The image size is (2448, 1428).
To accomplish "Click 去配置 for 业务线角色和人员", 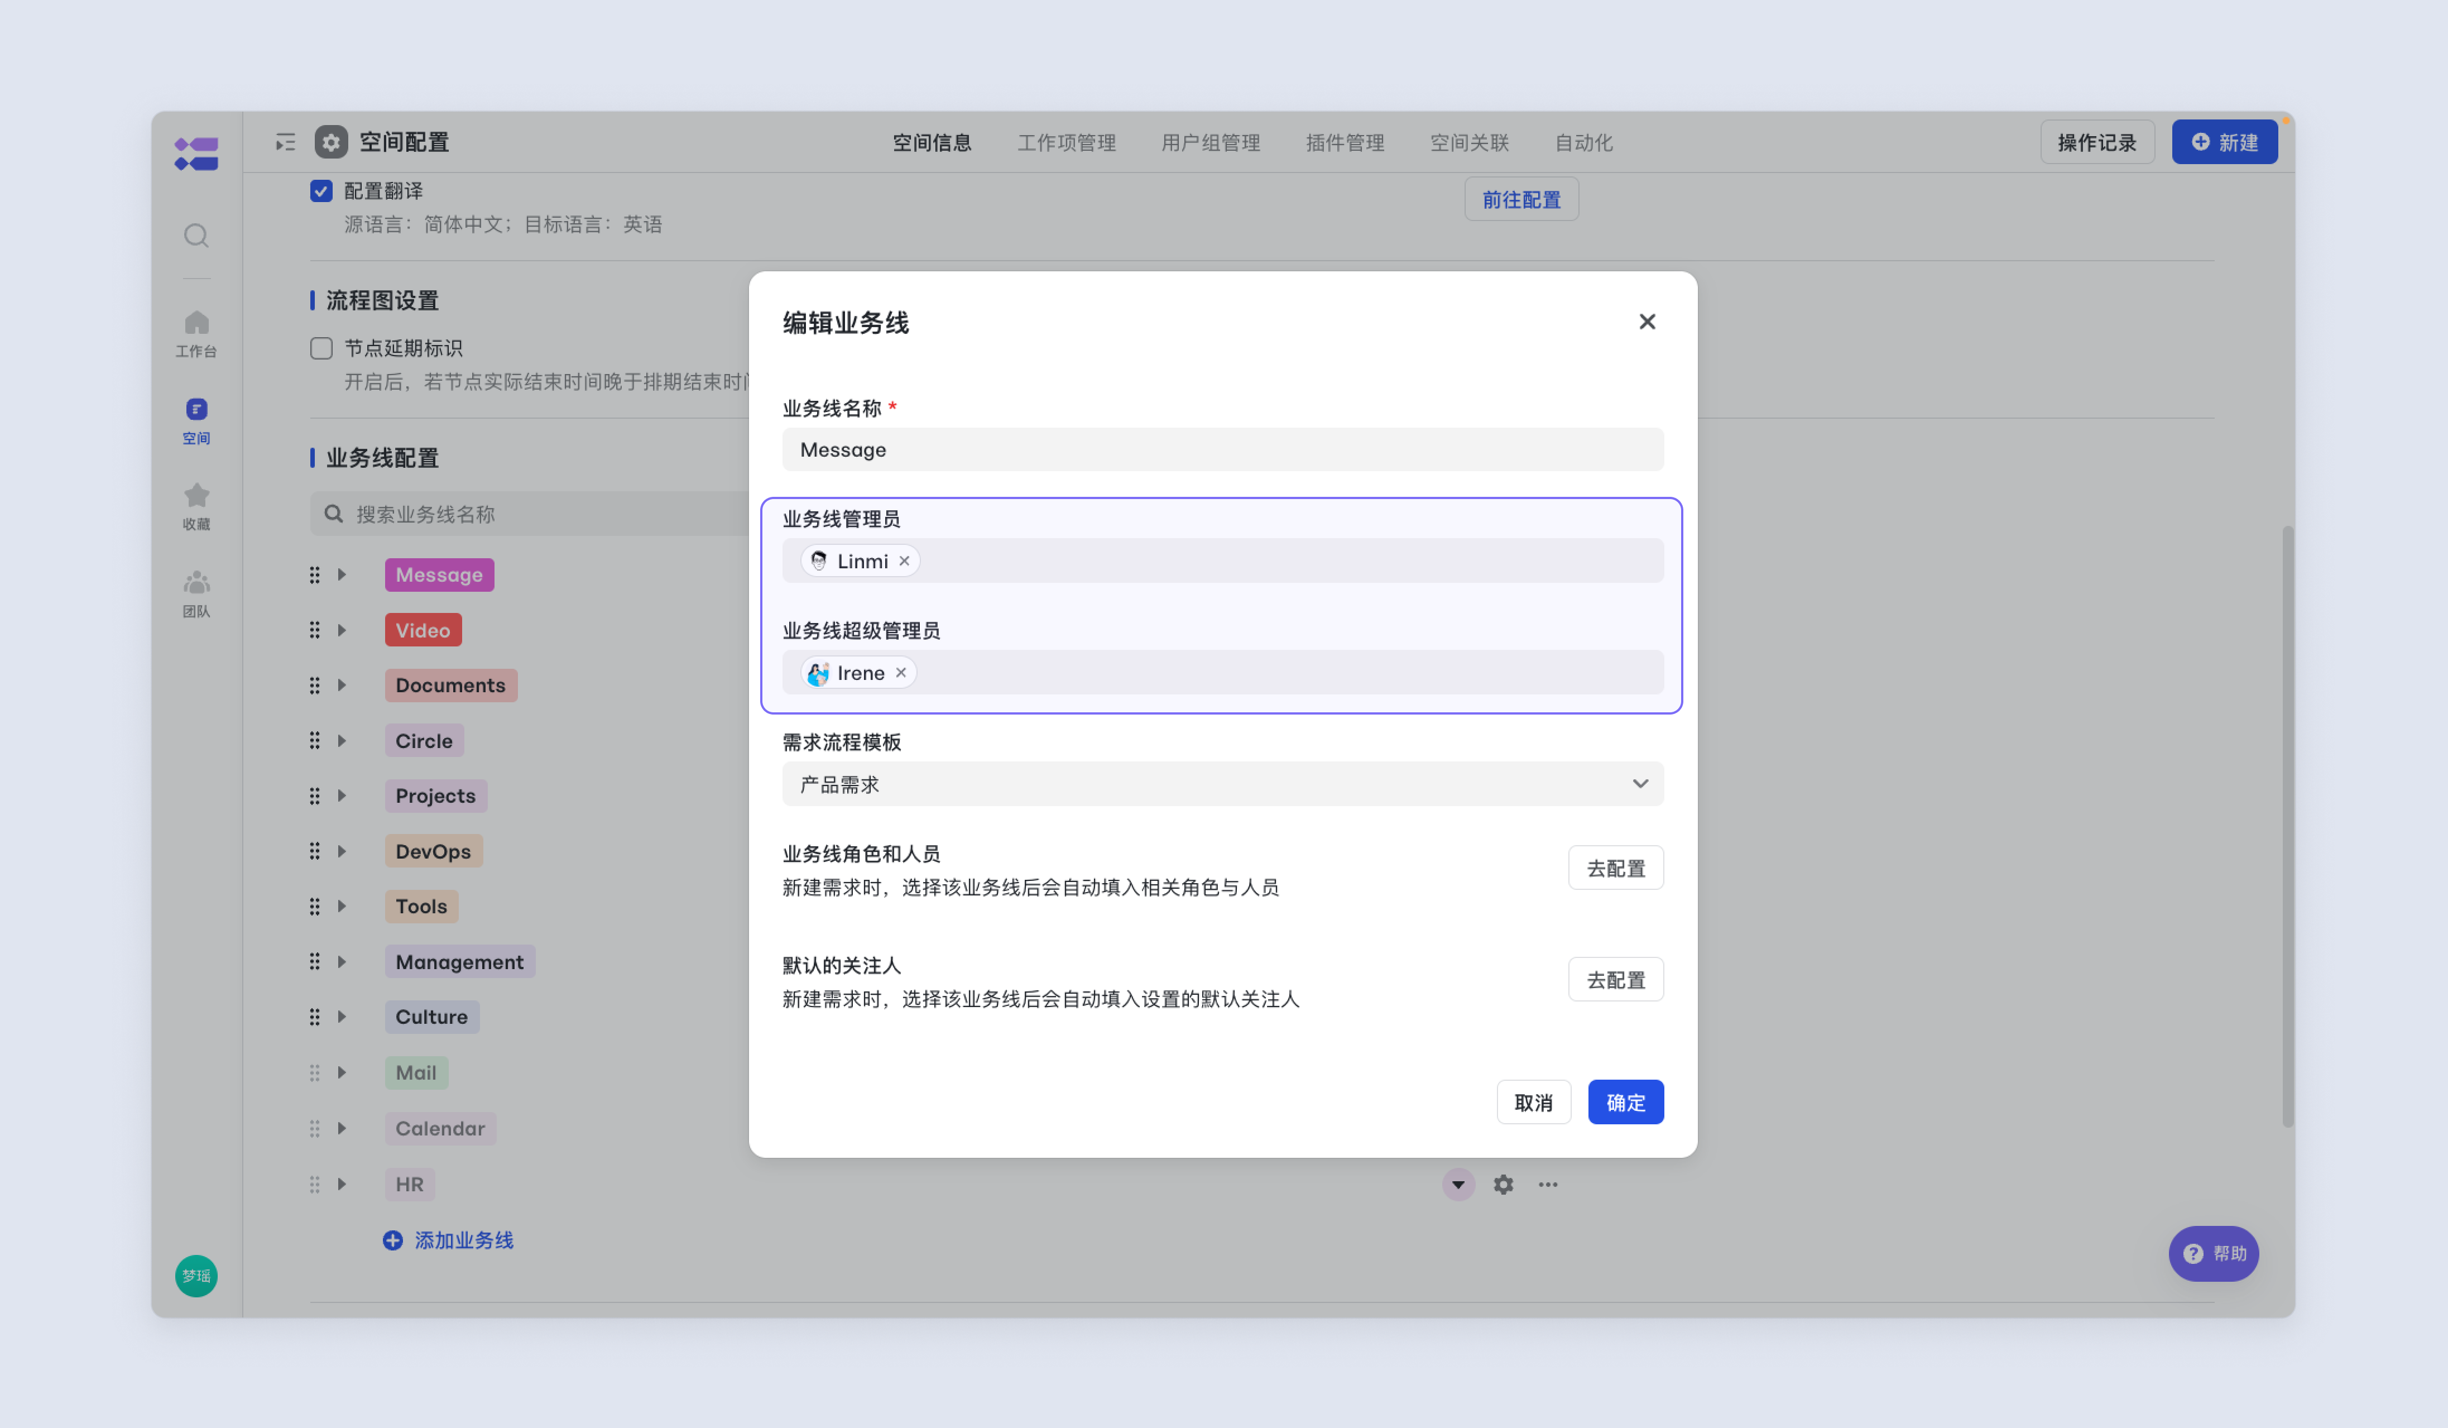I will [x=1615, y=868].
